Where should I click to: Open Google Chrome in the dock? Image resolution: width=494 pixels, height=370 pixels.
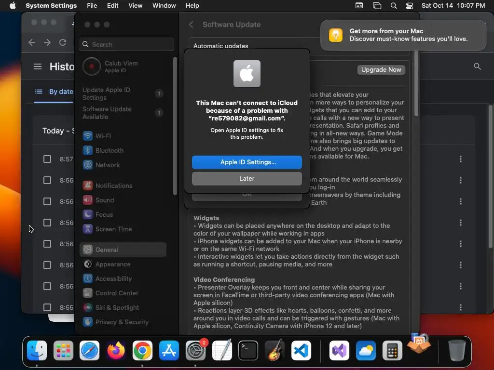pos(142,350)
